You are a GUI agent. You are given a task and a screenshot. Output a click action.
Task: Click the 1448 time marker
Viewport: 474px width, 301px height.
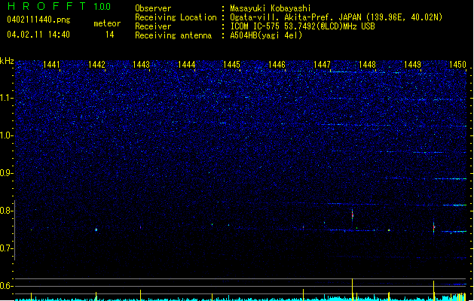click(x=367, y=65)
